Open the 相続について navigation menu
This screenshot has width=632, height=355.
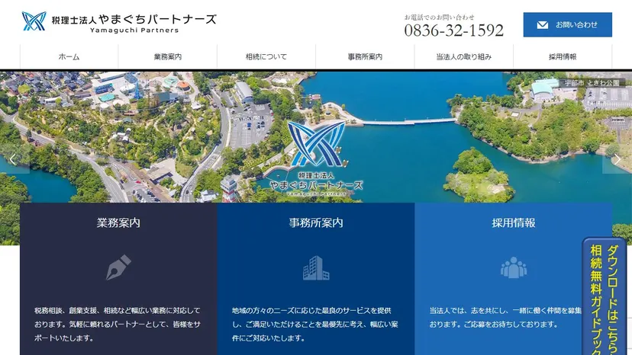coord(266,56)
